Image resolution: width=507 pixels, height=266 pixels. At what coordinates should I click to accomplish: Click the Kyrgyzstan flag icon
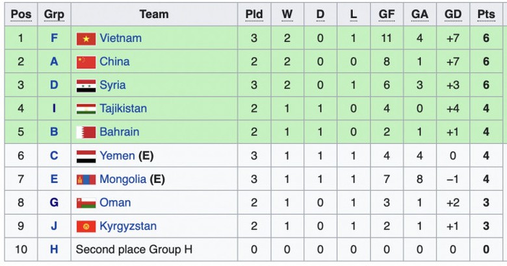(x=86, y=226)
